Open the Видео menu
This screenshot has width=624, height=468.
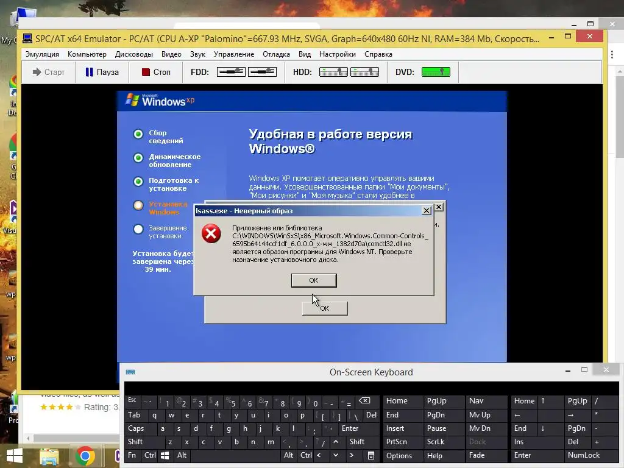click(x=171, y=54)
